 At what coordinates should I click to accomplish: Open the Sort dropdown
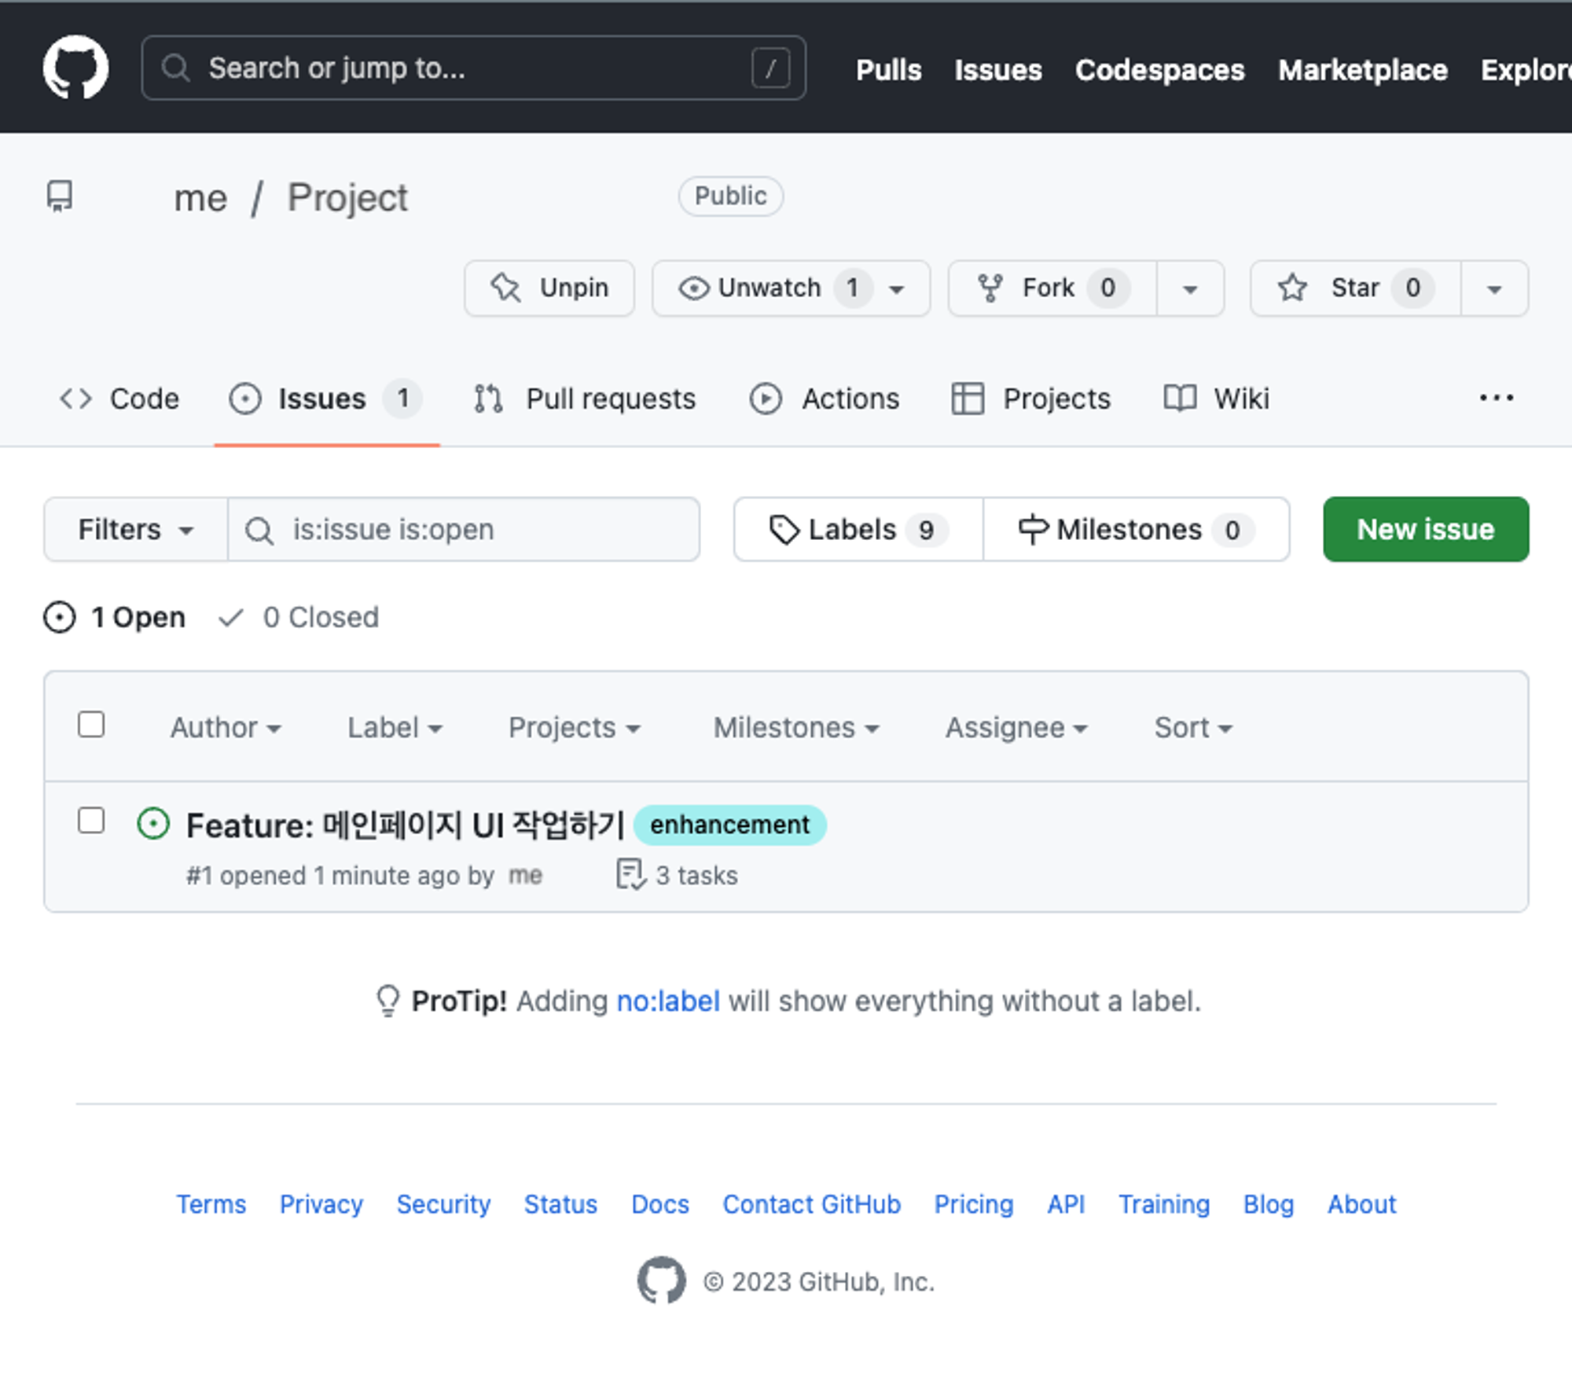[1192, 727]
